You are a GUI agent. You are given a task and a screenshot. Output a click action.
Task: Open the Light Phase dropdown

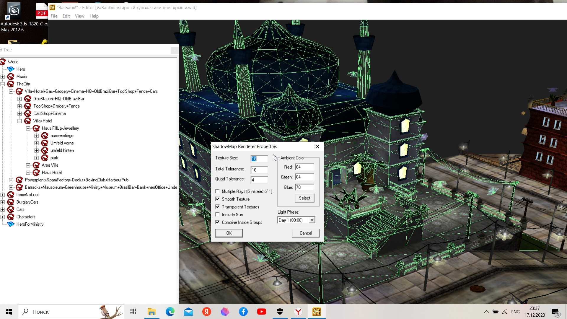312,220
